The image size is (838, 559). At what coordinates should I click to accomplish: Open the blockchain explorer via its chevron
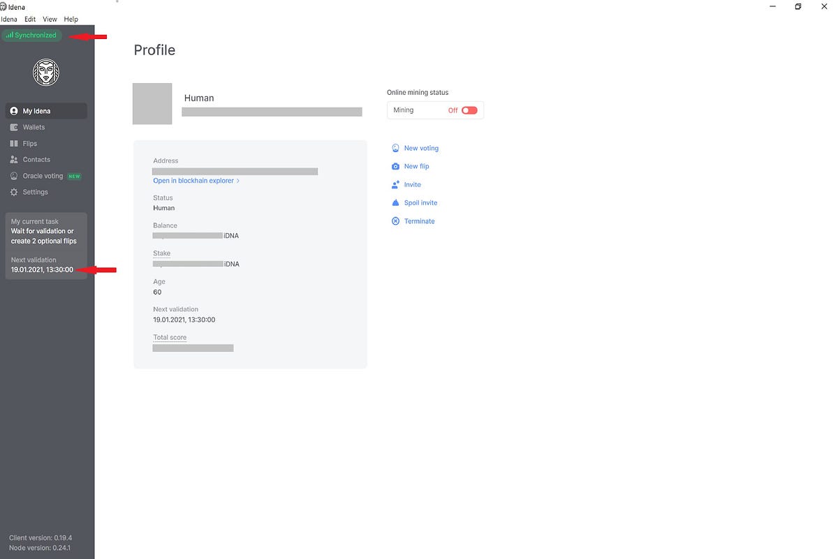(x=237, y=180)
